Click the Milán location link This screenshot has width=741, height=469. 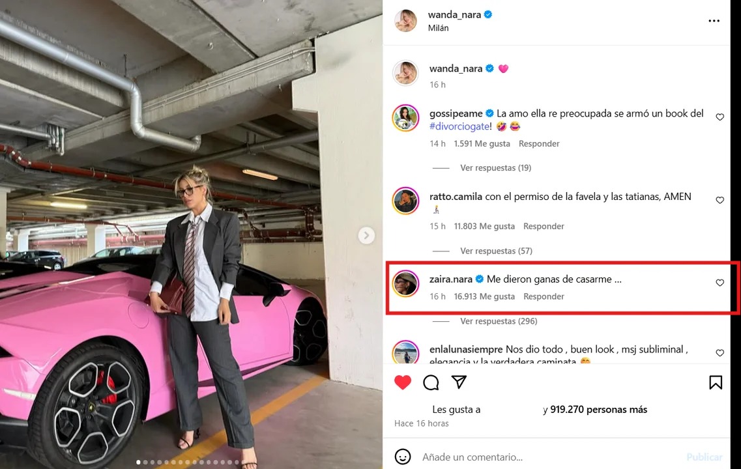point(438,28)
